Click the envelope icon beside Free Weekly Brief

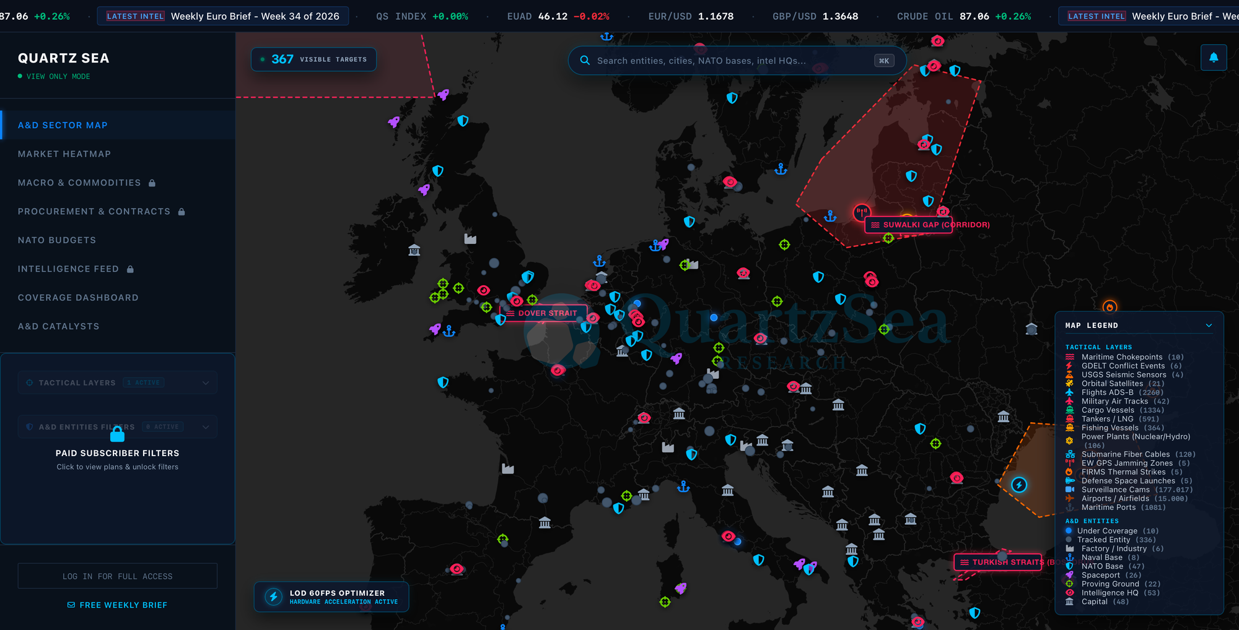tap(71, 605)
